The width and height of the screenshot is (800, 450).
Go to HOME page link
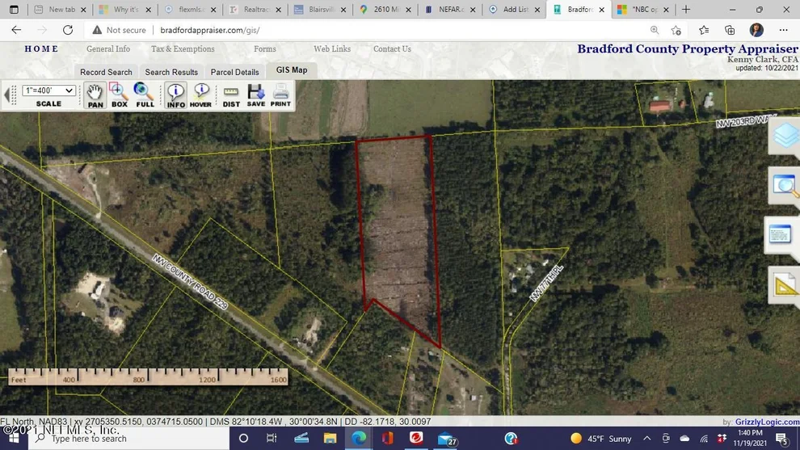(x=42, y=49)
